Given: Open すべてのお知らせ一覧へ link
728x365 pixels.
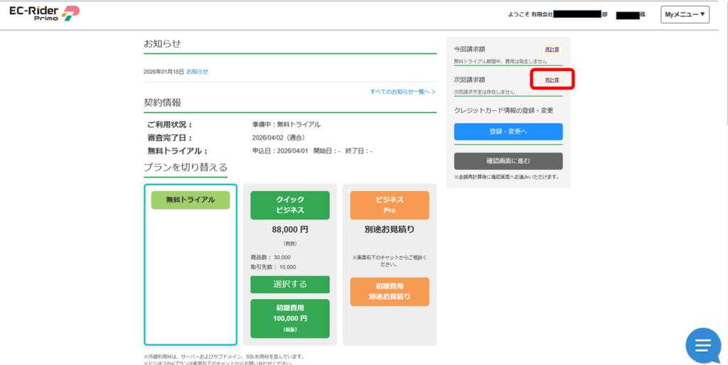Looking at the screenshot, I should pos(402,92).
